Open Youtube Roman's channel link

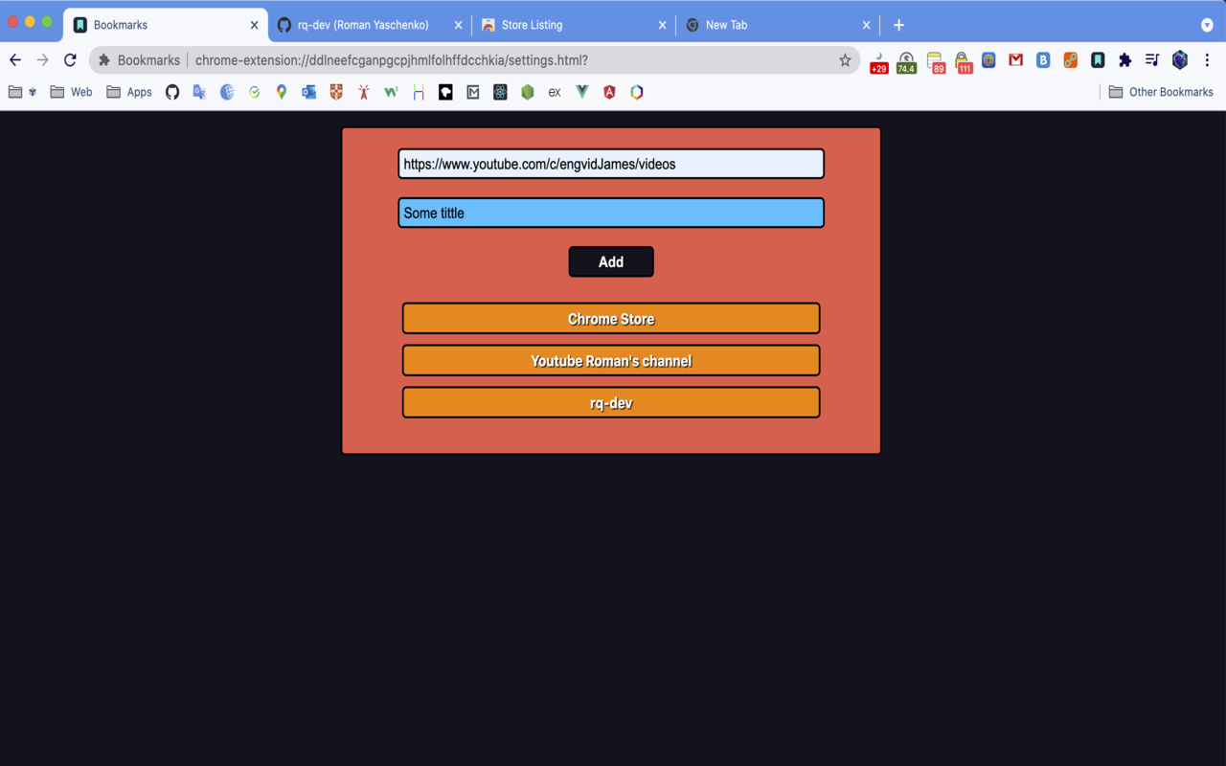pyautogui.click(x=611, y=361)
